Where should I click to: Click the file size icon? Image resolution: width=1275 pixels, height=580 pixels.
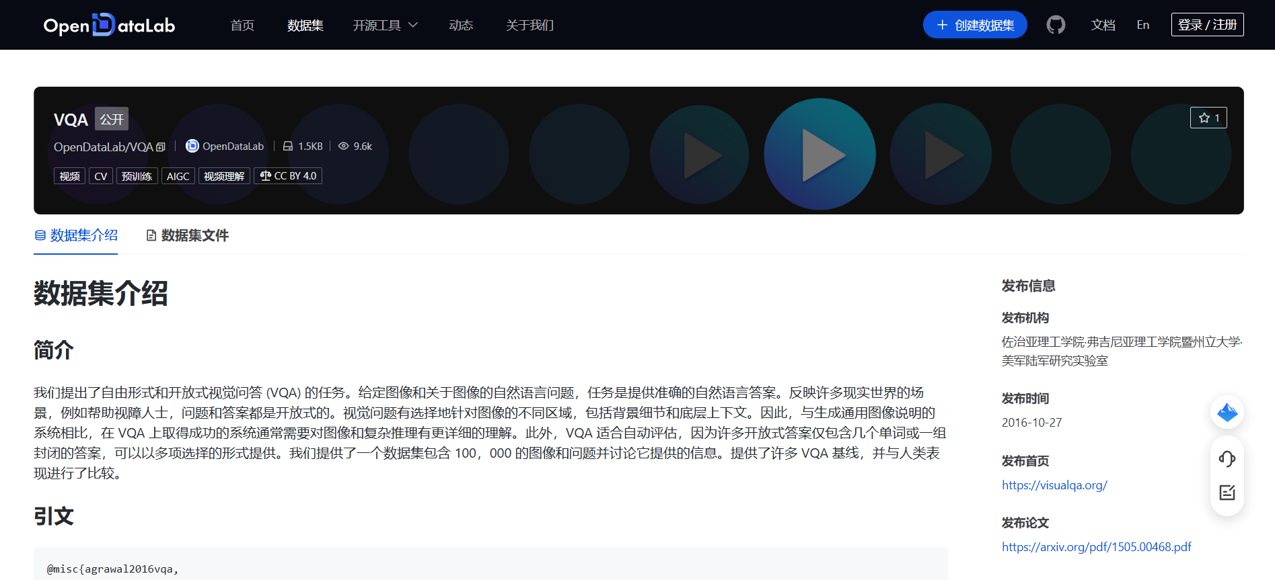pyautogui.click(x=288, y=146)
